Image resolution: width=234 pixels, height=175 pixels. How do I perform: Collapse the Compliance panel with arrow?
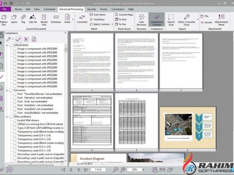pyautogui.click(x=66, y=33)
